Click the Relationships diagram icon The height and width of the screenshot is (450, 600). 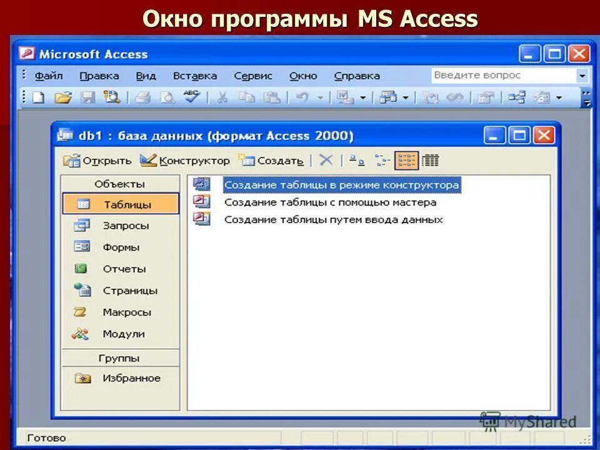point(517,97)
